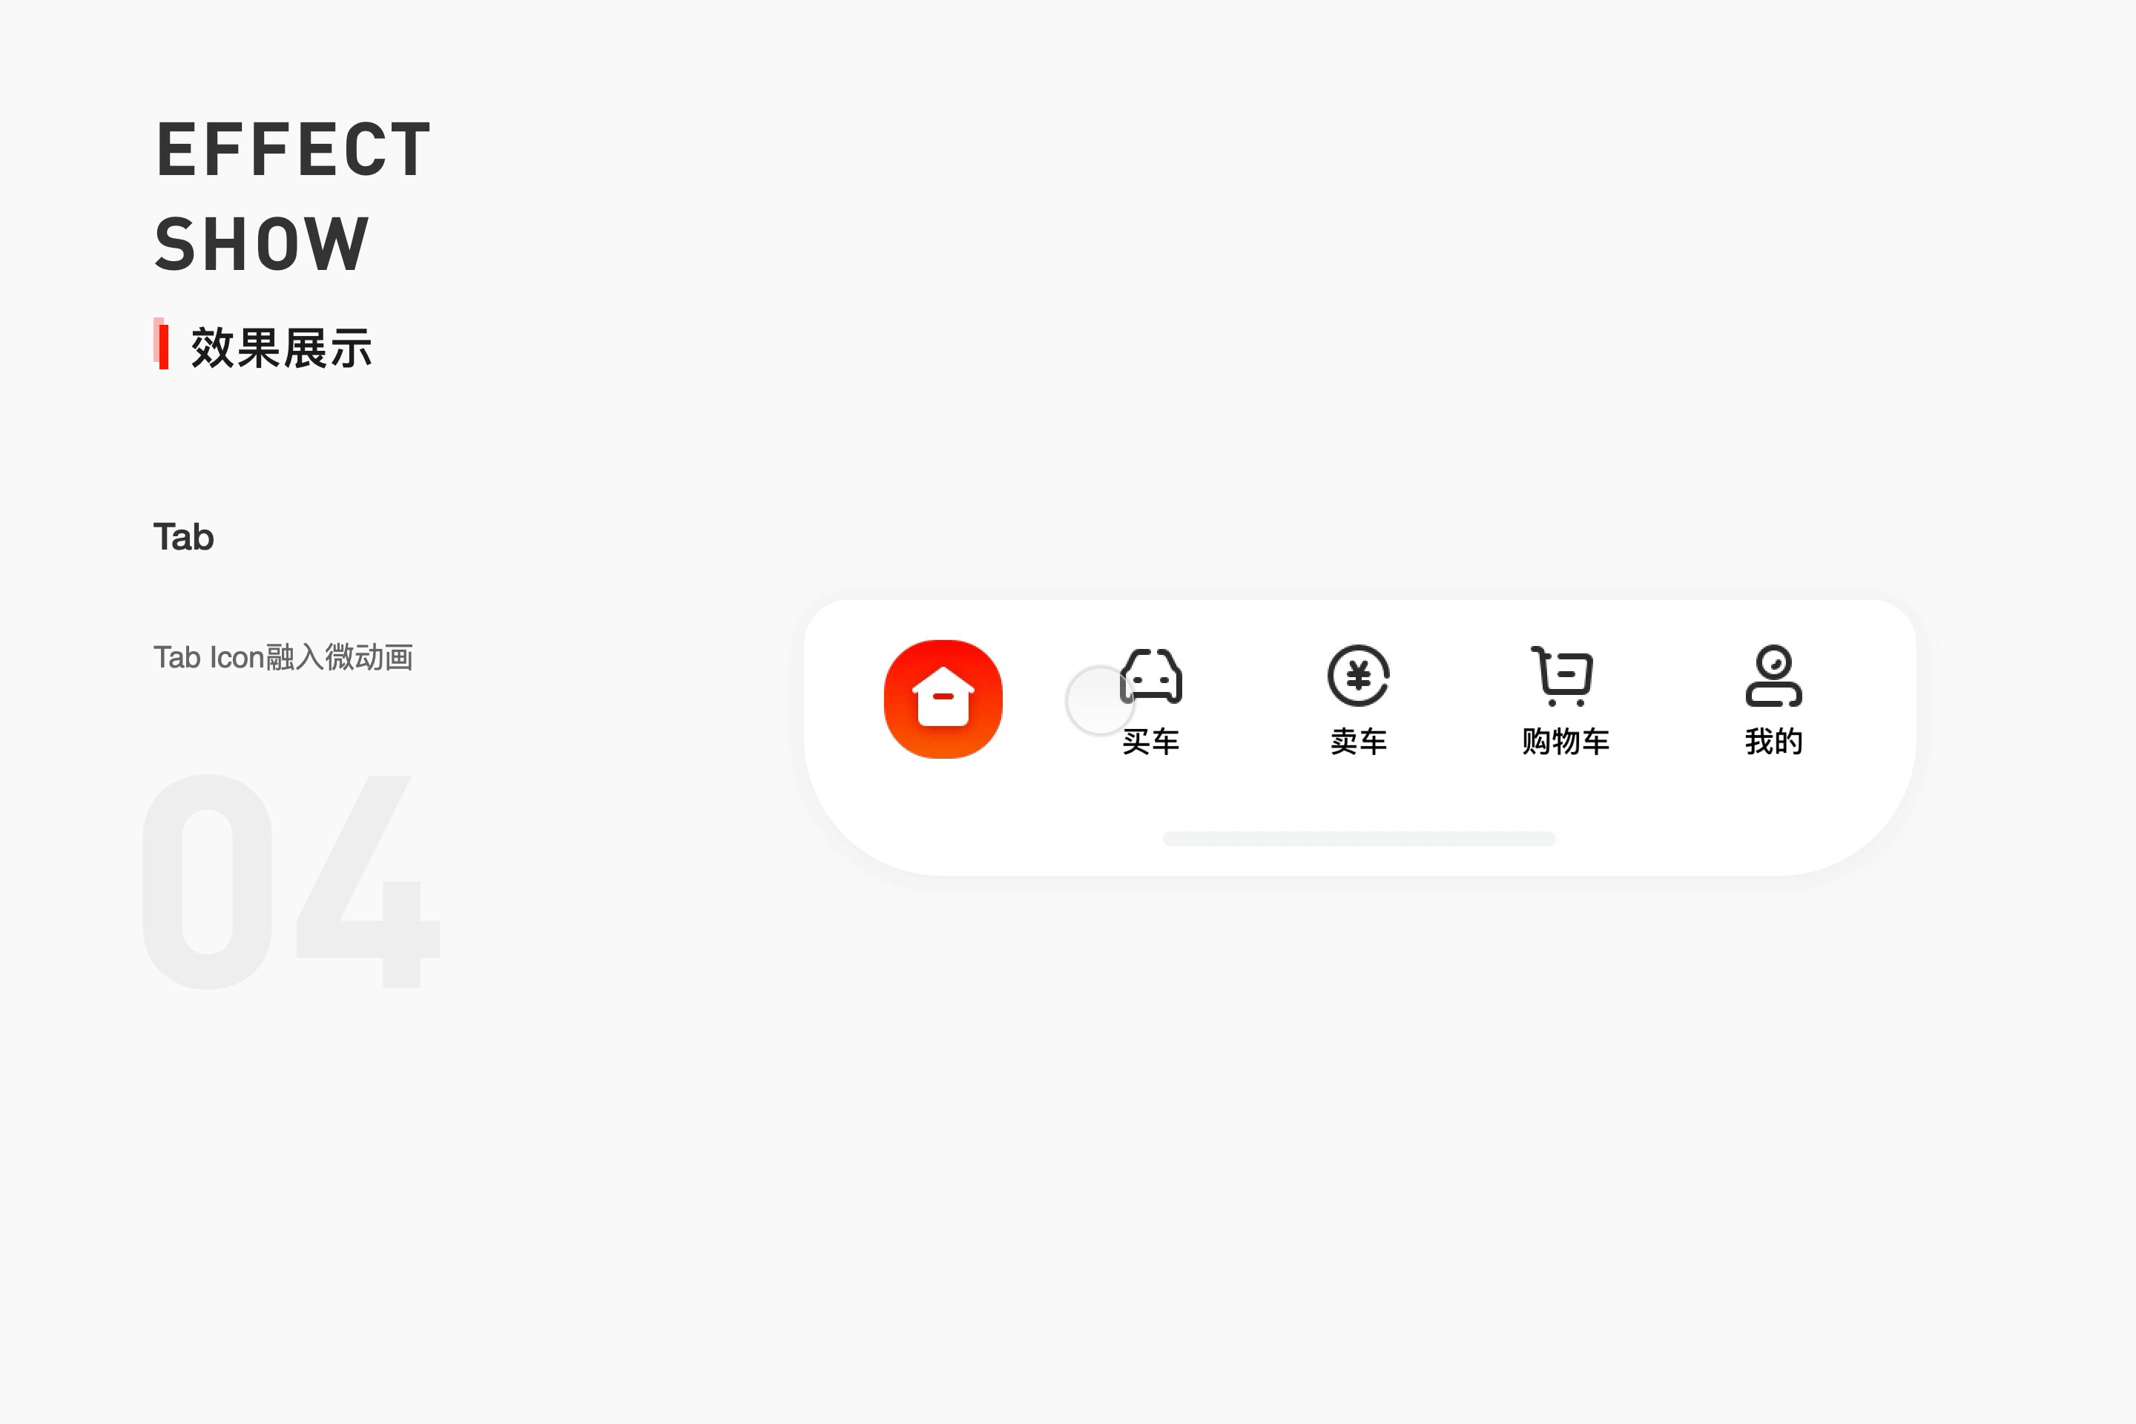Click the 买车 tab label
Image resolution: width=2136 pixels, height=1424 pixels.
tap(1150, 742)
